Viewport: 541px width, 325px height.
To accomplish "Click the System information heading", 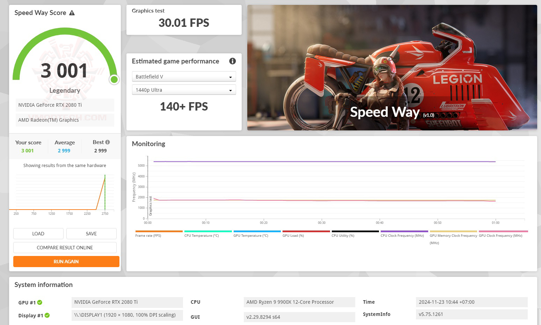I will pyautogui.click(x=44, y=285).
